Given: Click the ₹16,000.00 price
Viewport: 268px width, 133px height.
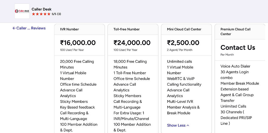Looking at the screenshot, I should 78,43.
